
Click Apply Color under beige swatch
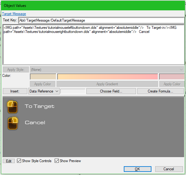tap(43, 84)
